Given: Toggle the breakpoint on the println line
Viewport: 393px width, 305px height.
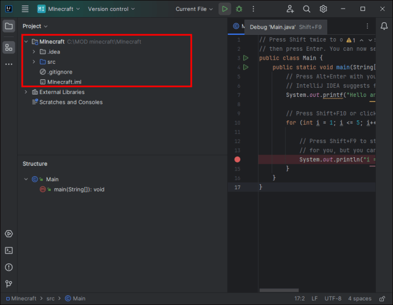Looking at the screenshot, I should [238, 160].
